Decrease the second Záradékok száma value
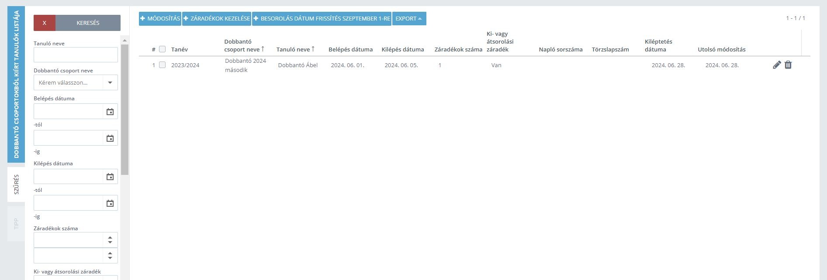This screenshot has height=280, width=827. [x=110, y=258]
